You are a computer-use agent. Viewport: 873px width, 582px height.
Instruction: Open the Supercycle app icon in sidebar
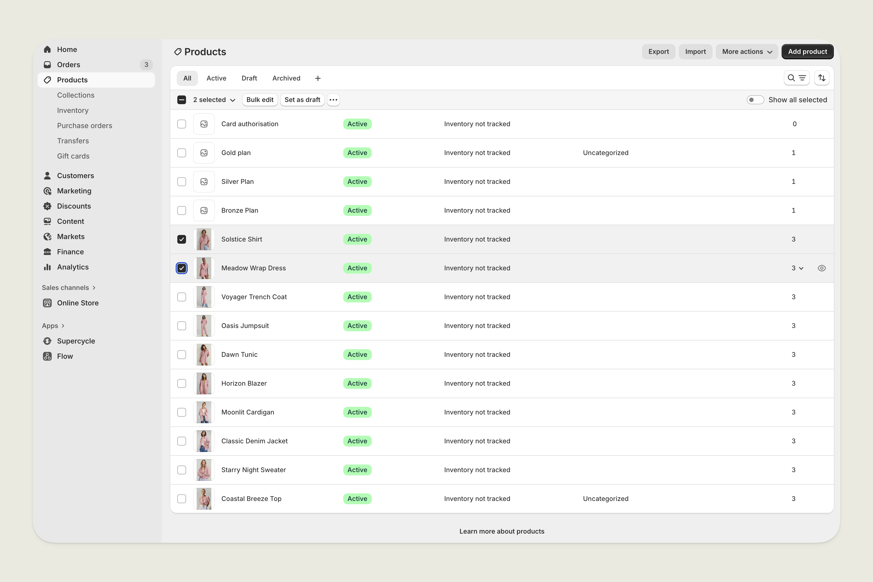pyautogui.click(x=47, y=341)
